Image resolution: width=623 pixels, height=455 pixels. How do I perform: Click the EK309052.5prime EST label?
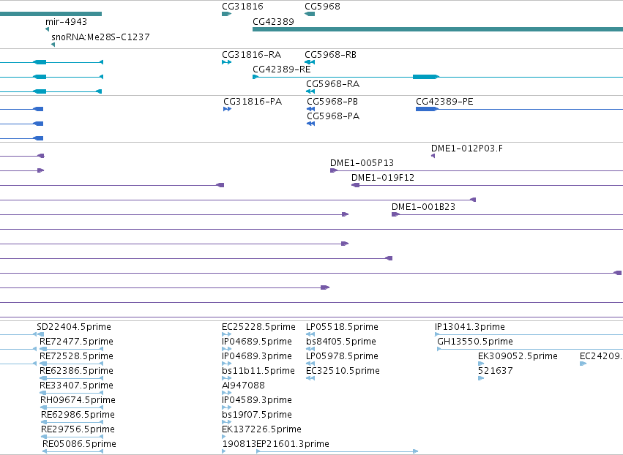coord(518,356)
